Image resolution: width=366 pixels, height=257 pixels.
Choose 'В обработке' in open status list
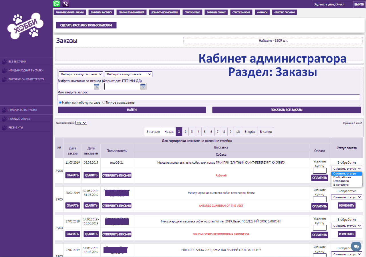[347, 177]
